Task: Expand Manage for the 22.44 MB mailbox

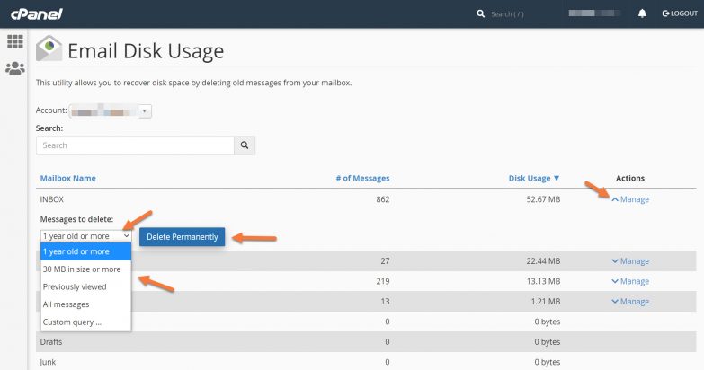Action: [x=629, y=261]
